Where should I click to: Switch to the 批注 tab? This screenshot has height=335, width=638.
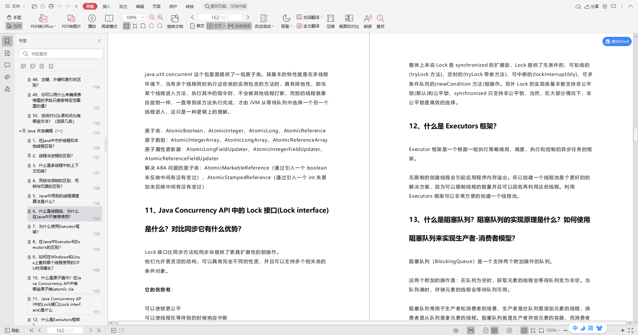(123, 6)
